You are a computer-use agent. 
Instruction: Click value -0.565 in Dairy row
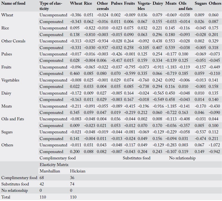158,93
